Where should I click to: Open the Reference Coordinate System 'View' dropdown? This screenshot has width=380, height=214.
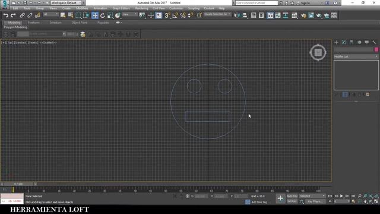coord(129,14)
